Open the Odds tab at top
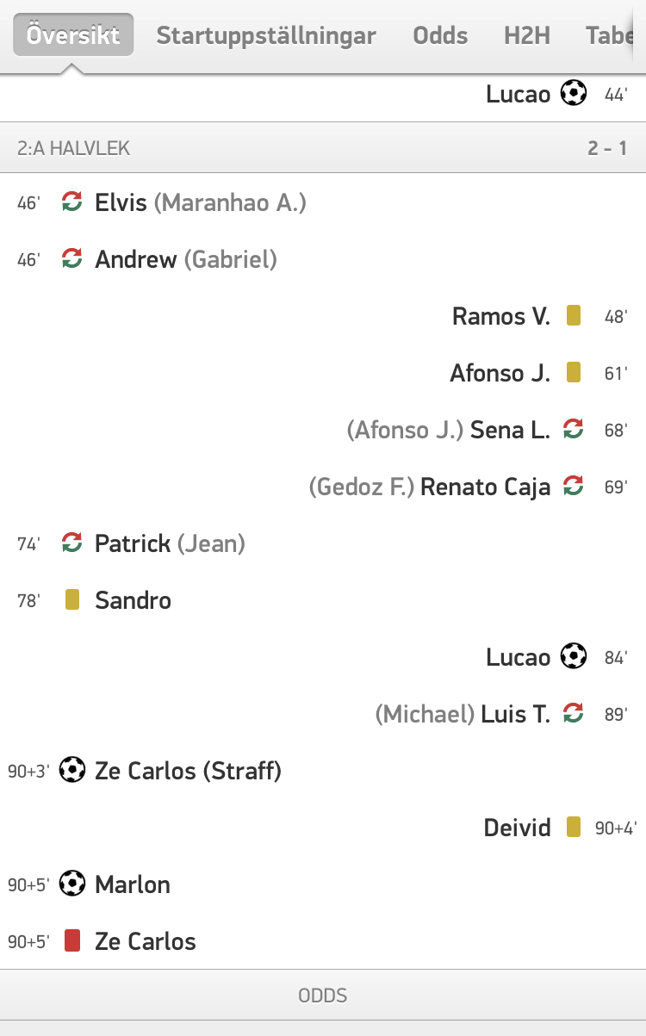 click(440, 35)
